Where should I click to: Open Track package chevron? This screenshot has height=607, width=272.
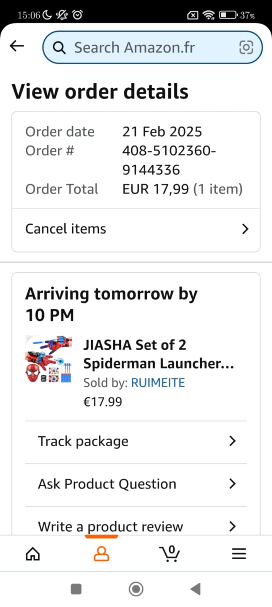point(232,441)
